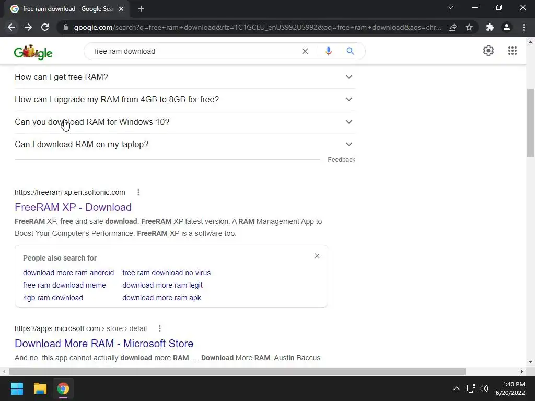
Task: Search 'free ram download meme'
Action: point(64,285)
